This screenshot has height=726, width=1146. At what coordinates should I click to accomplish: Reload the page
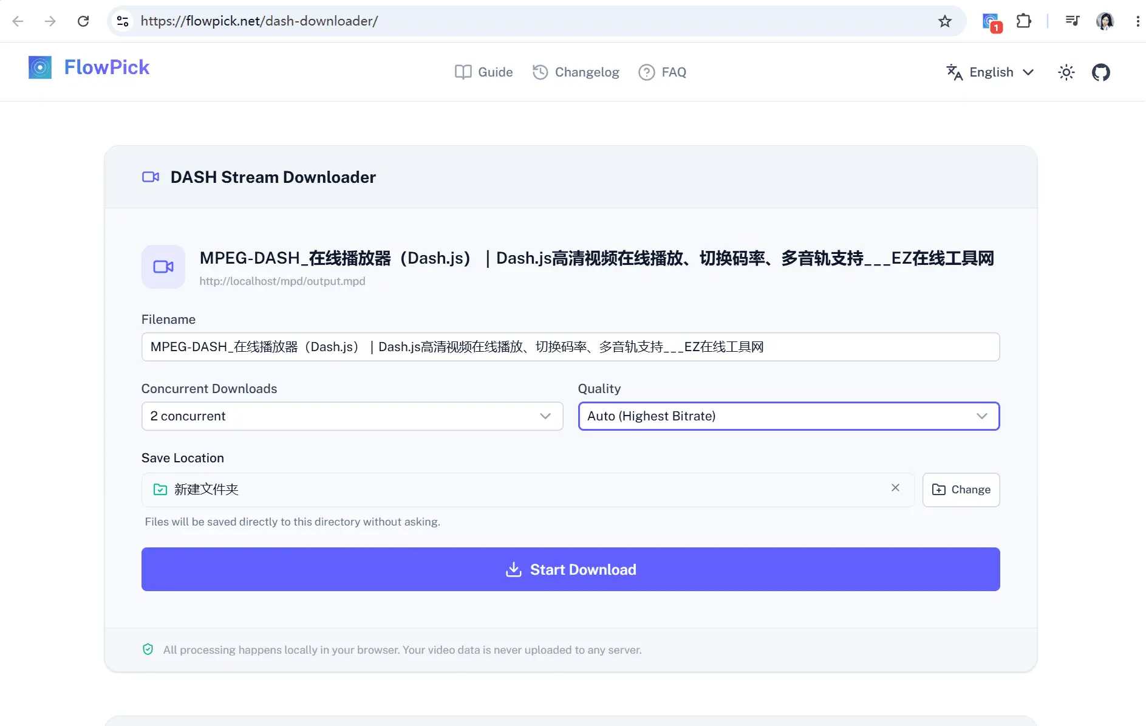[x=83, y=21]
